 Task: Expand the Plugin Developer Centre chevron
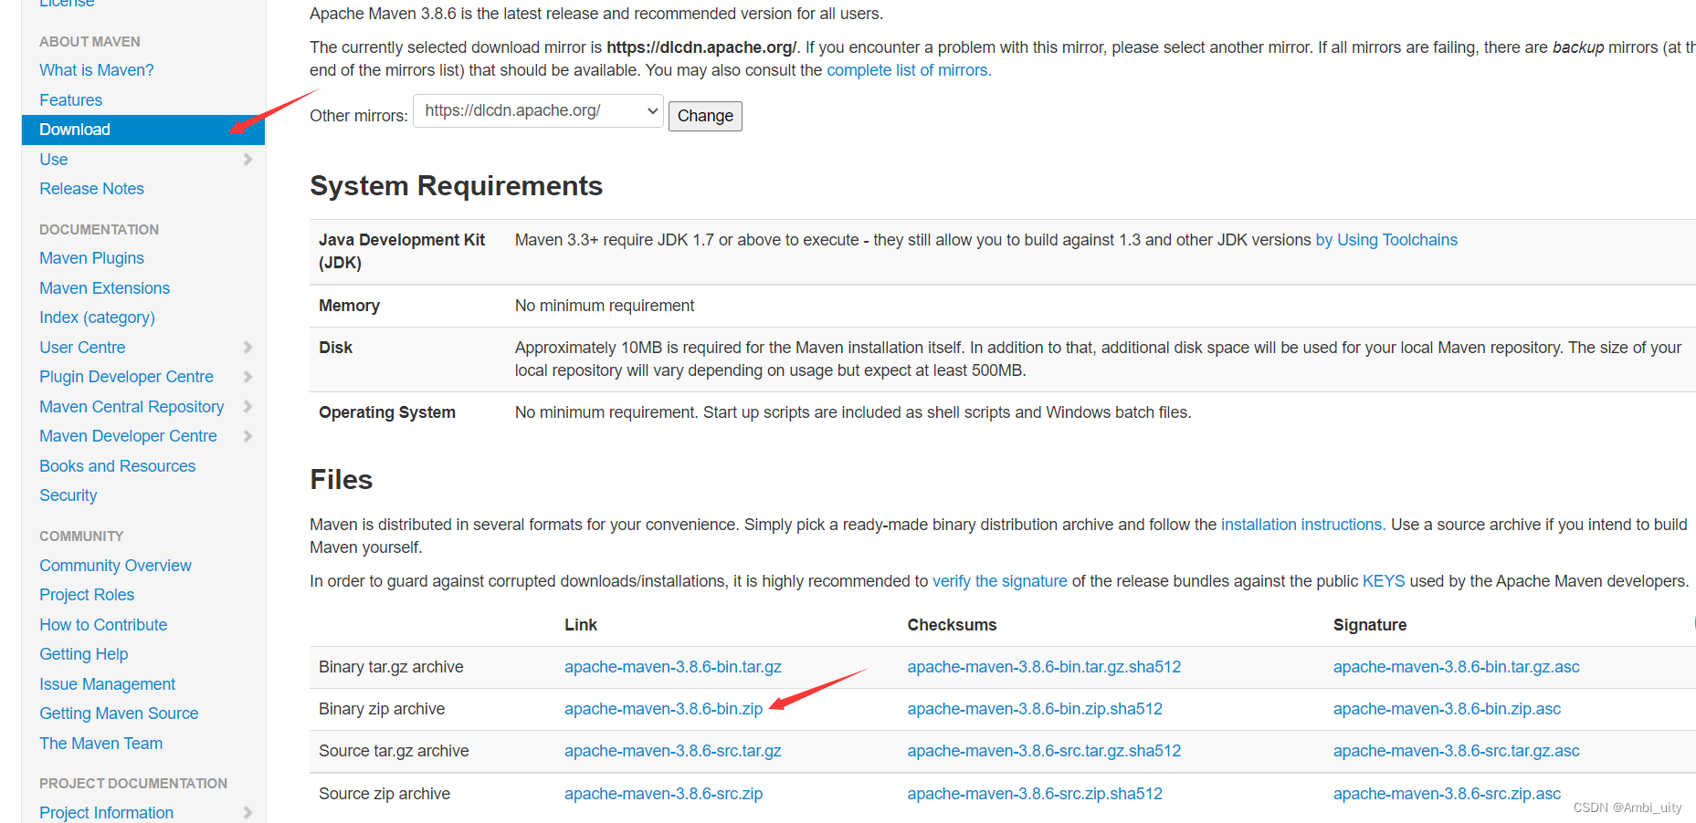point(248,377)
